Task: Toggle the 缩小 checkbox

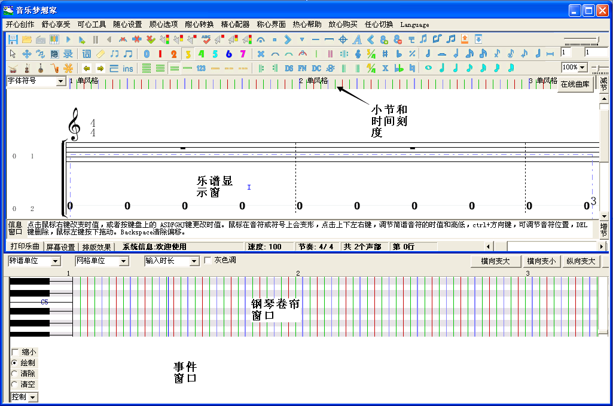Action: coord(15,352)
